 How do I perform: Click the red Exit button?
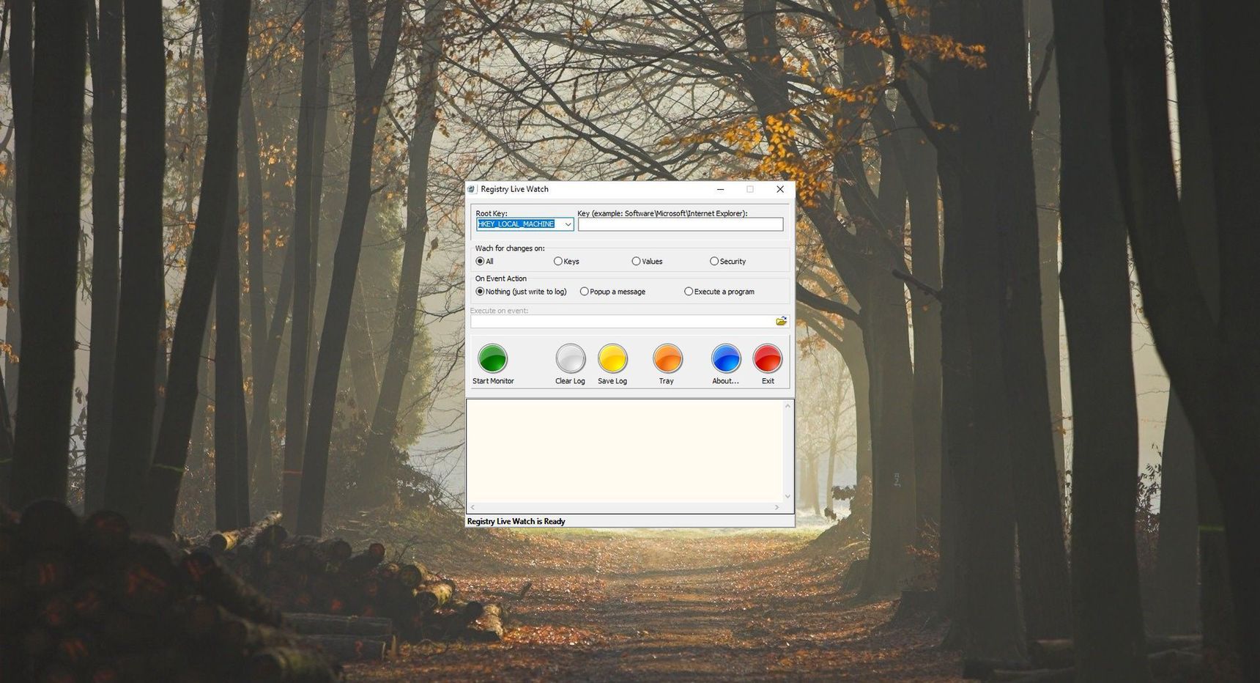click(768, 359)
